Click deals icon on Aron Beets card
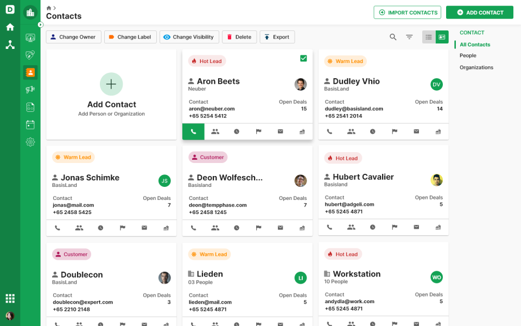Image resolution: width=521 pixels, height=326 pixels. pyautogui.click(x=302, y=131)
